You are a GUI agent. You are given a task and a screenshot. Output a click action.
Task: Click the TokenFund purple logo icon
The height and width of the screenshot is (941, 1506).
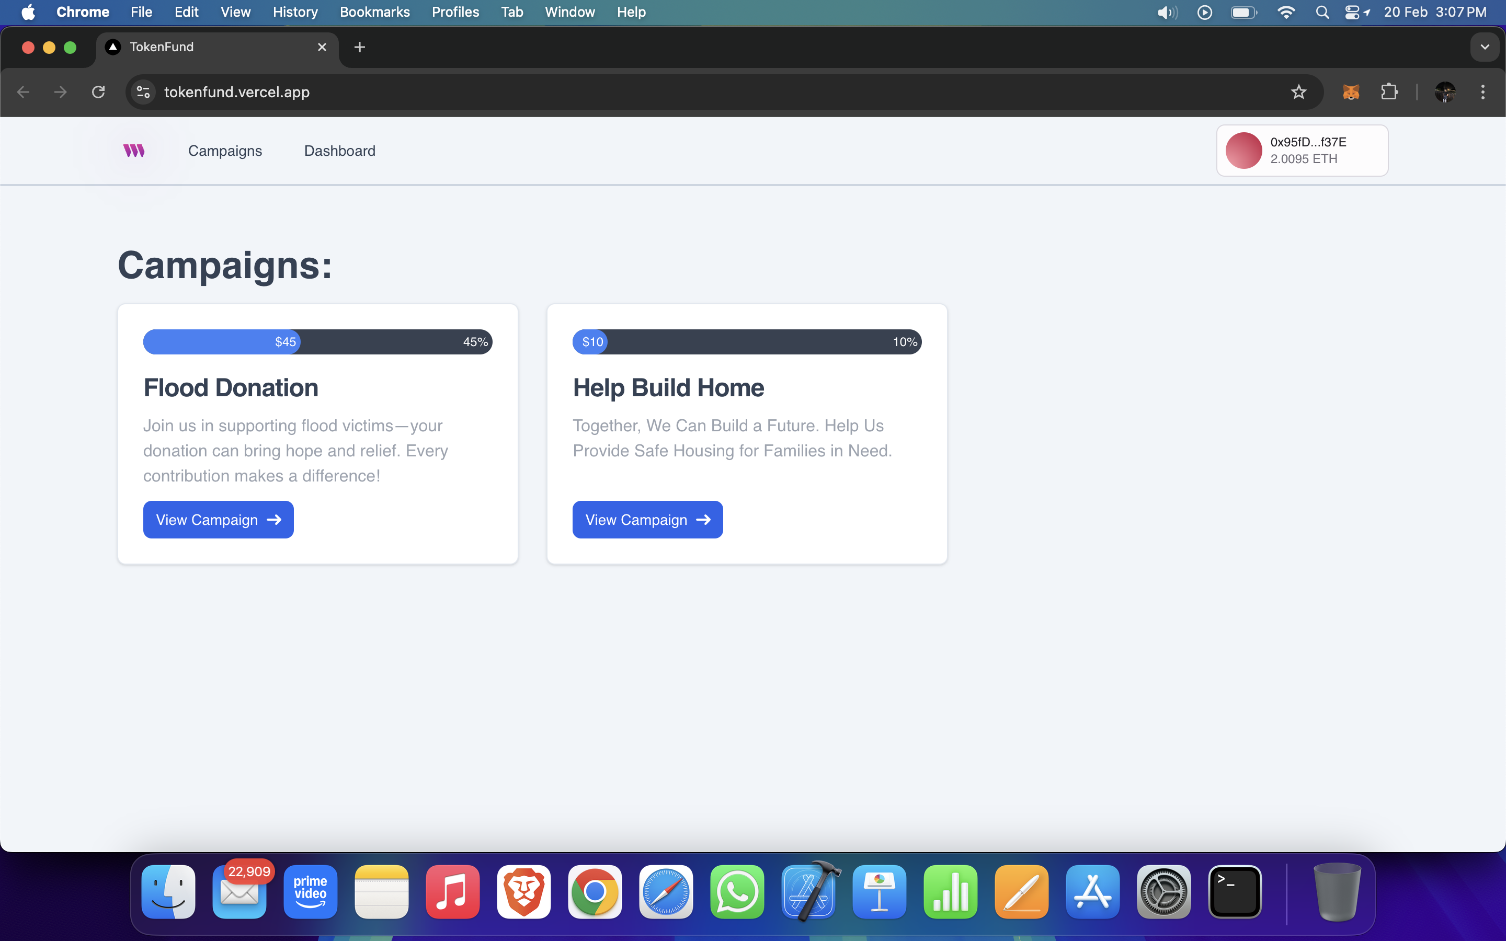point(134,151)
